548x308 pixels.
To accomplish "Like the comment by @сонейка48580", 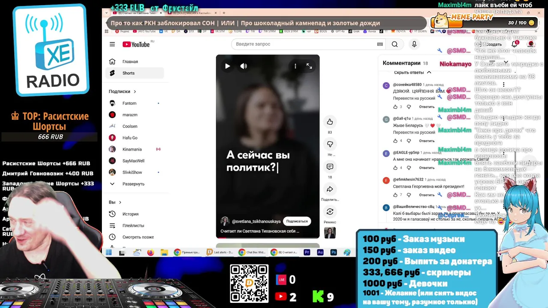I will 395,107.
